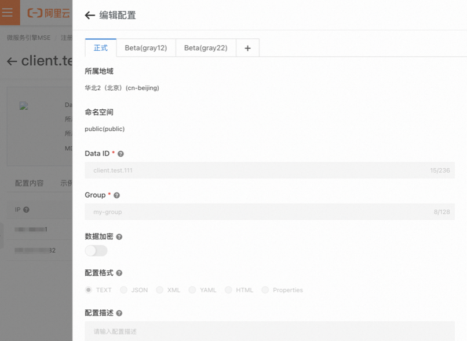Switch to the 正式 tab
The height and width of the screenshot is (341, 467).
101,48
